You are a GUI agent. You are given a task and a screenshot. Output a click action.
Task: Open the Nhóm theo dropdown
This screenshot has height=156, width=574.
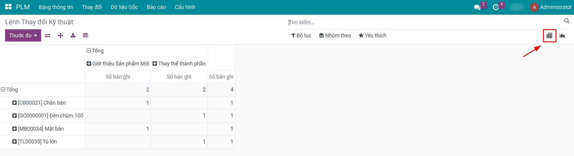(335, 36)
